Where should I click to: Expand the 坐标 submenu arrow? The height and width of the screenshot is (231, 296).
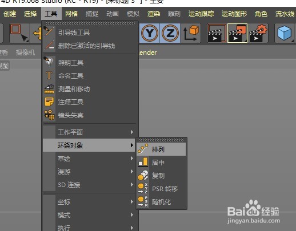tap(132, 201)
